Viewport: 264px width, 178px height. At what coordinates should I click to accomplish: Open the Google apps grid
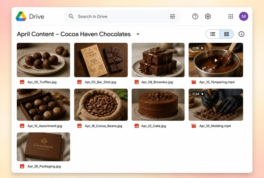231,16
